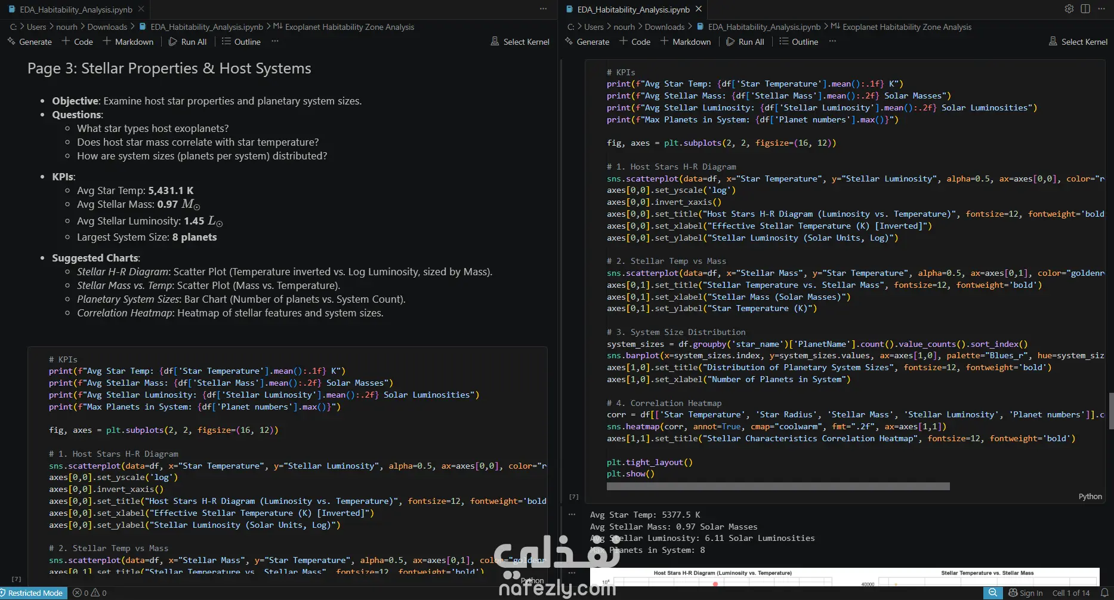This screenshot has width=1114, height=600.
Task: Click the right notebook's vertical scrollbar
Action: pyautogui.click(x=1110, y=411)
